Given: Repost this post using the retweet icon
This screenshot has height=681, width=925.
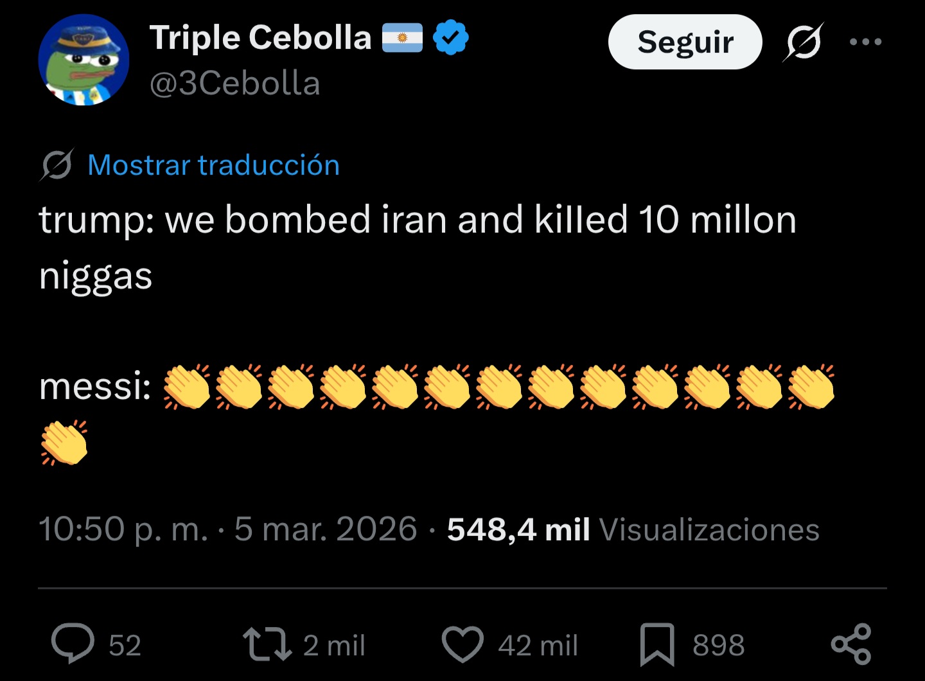Looking at the screenshot, I should [267, 644].
